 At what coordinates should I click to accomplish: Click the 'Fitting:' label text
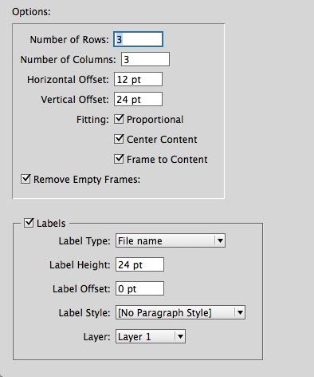pos(92,119)
